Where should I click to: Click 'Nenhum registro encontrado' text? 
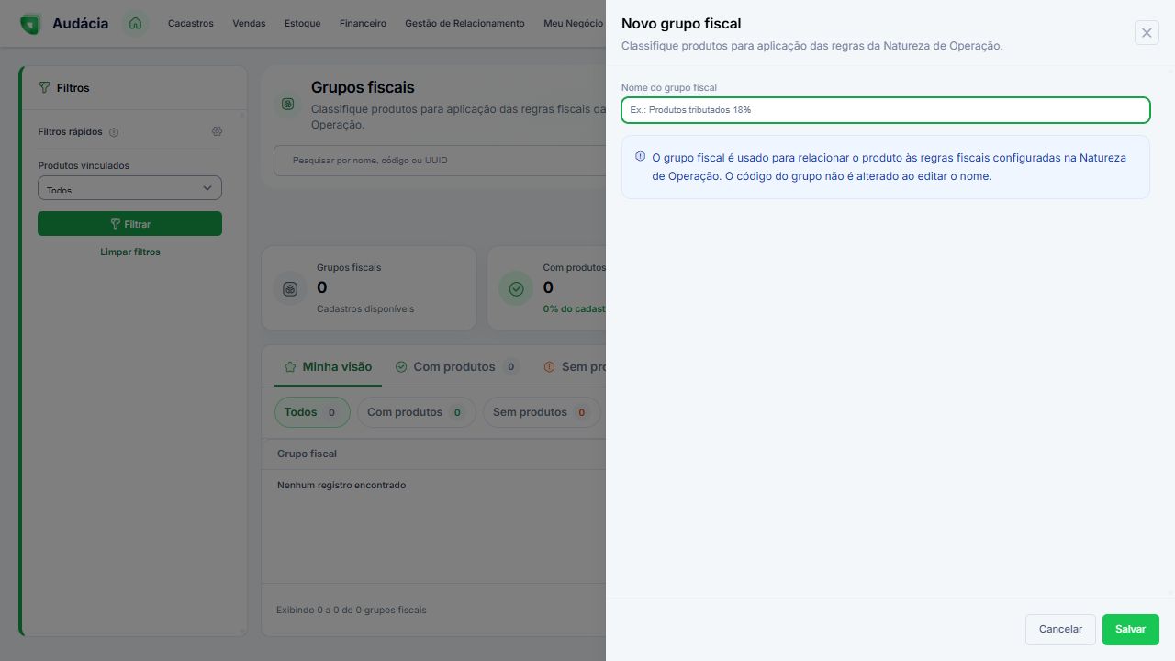[x=341, y=485]
